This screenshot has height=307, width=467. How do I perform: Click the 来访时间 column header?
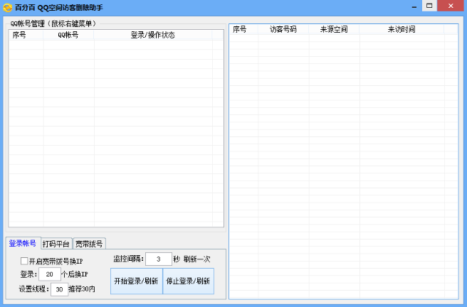click(x=402, y=29)
